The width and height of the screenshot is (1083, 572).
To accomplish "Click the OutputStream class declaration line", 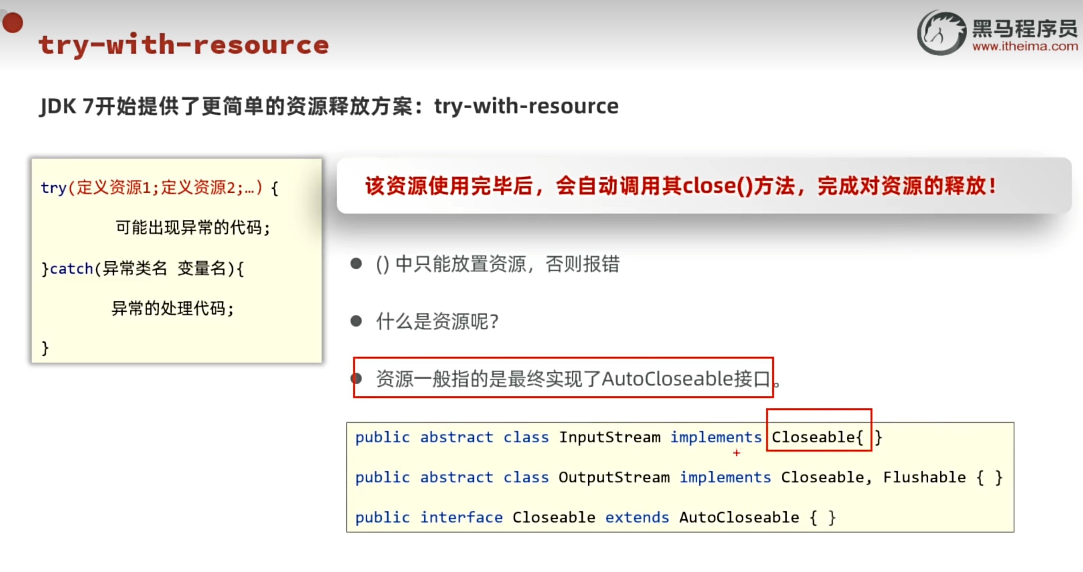I will point(679,477).
